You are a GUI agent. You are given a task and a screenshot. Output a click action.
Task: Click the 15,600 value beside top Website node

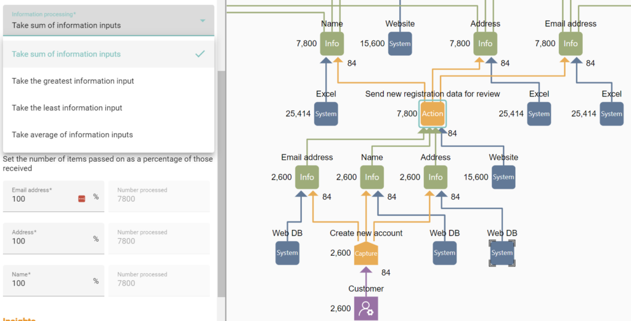372,44
